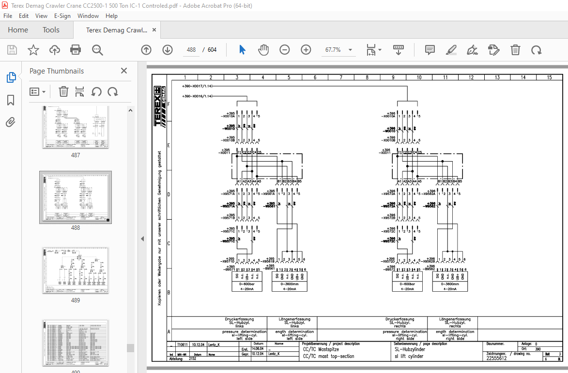
Task: Click the thumbnails panel scrollbar handle
Action: point(130,348)
